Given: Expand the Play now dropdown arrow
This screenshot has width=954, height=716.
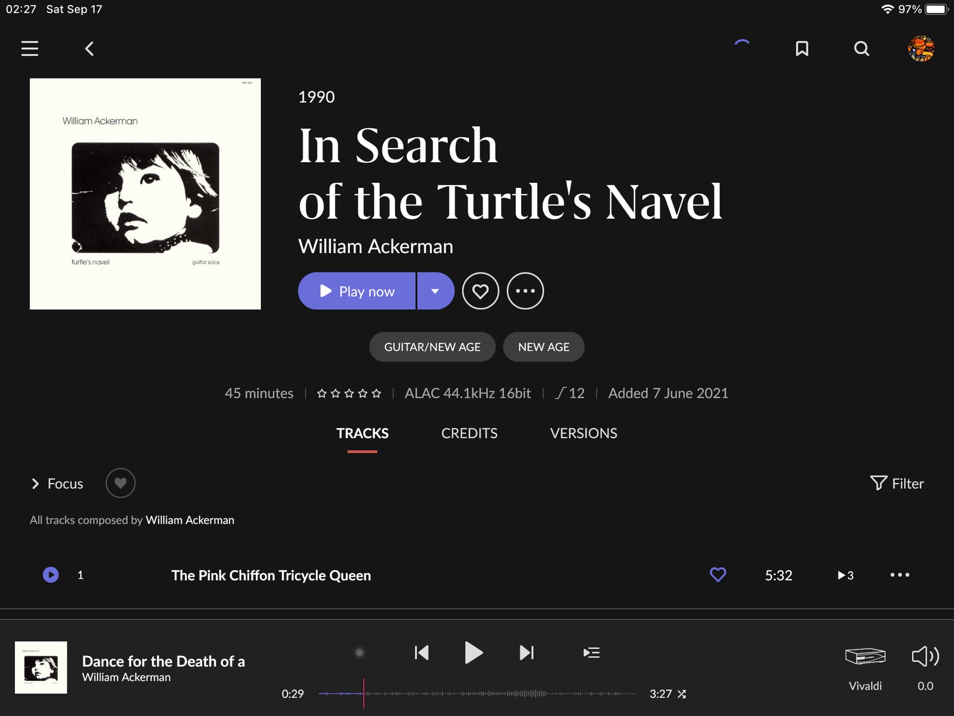Looking at the screenshot, I should click(435, 291).
